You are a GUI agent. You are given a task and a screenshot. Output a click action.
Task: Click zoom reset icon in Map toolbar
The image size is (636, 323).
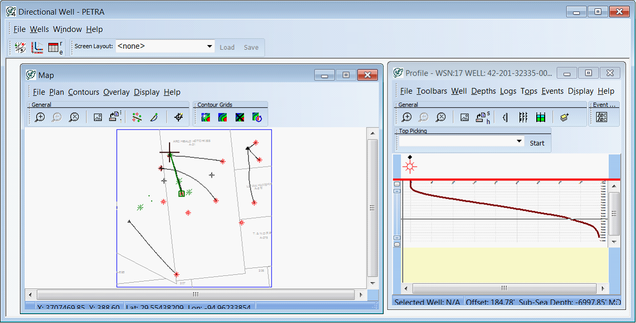pos(74,117)
